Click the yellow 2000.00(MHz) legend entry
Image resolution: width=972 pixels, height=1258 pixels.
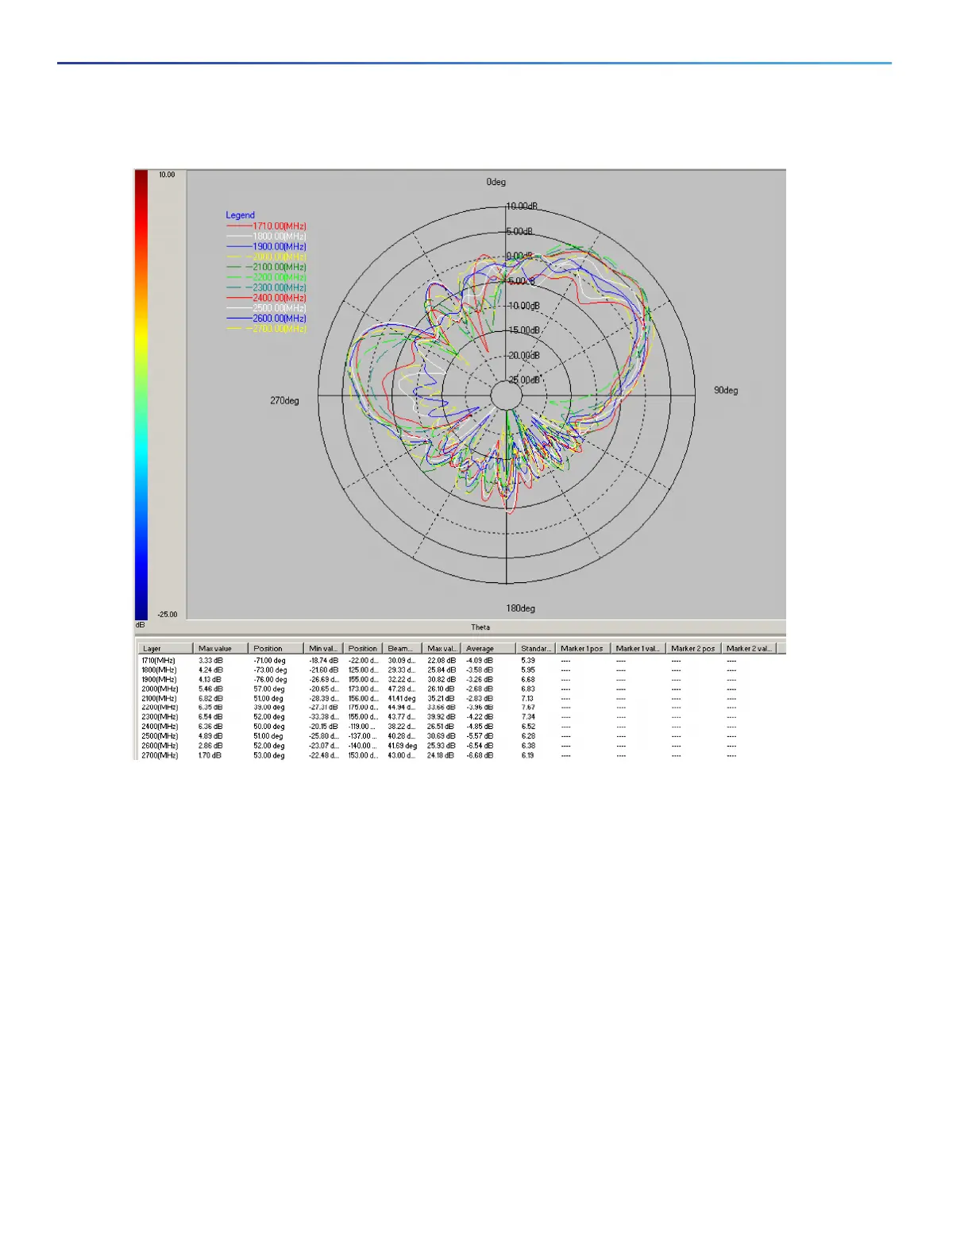[267, 257]
